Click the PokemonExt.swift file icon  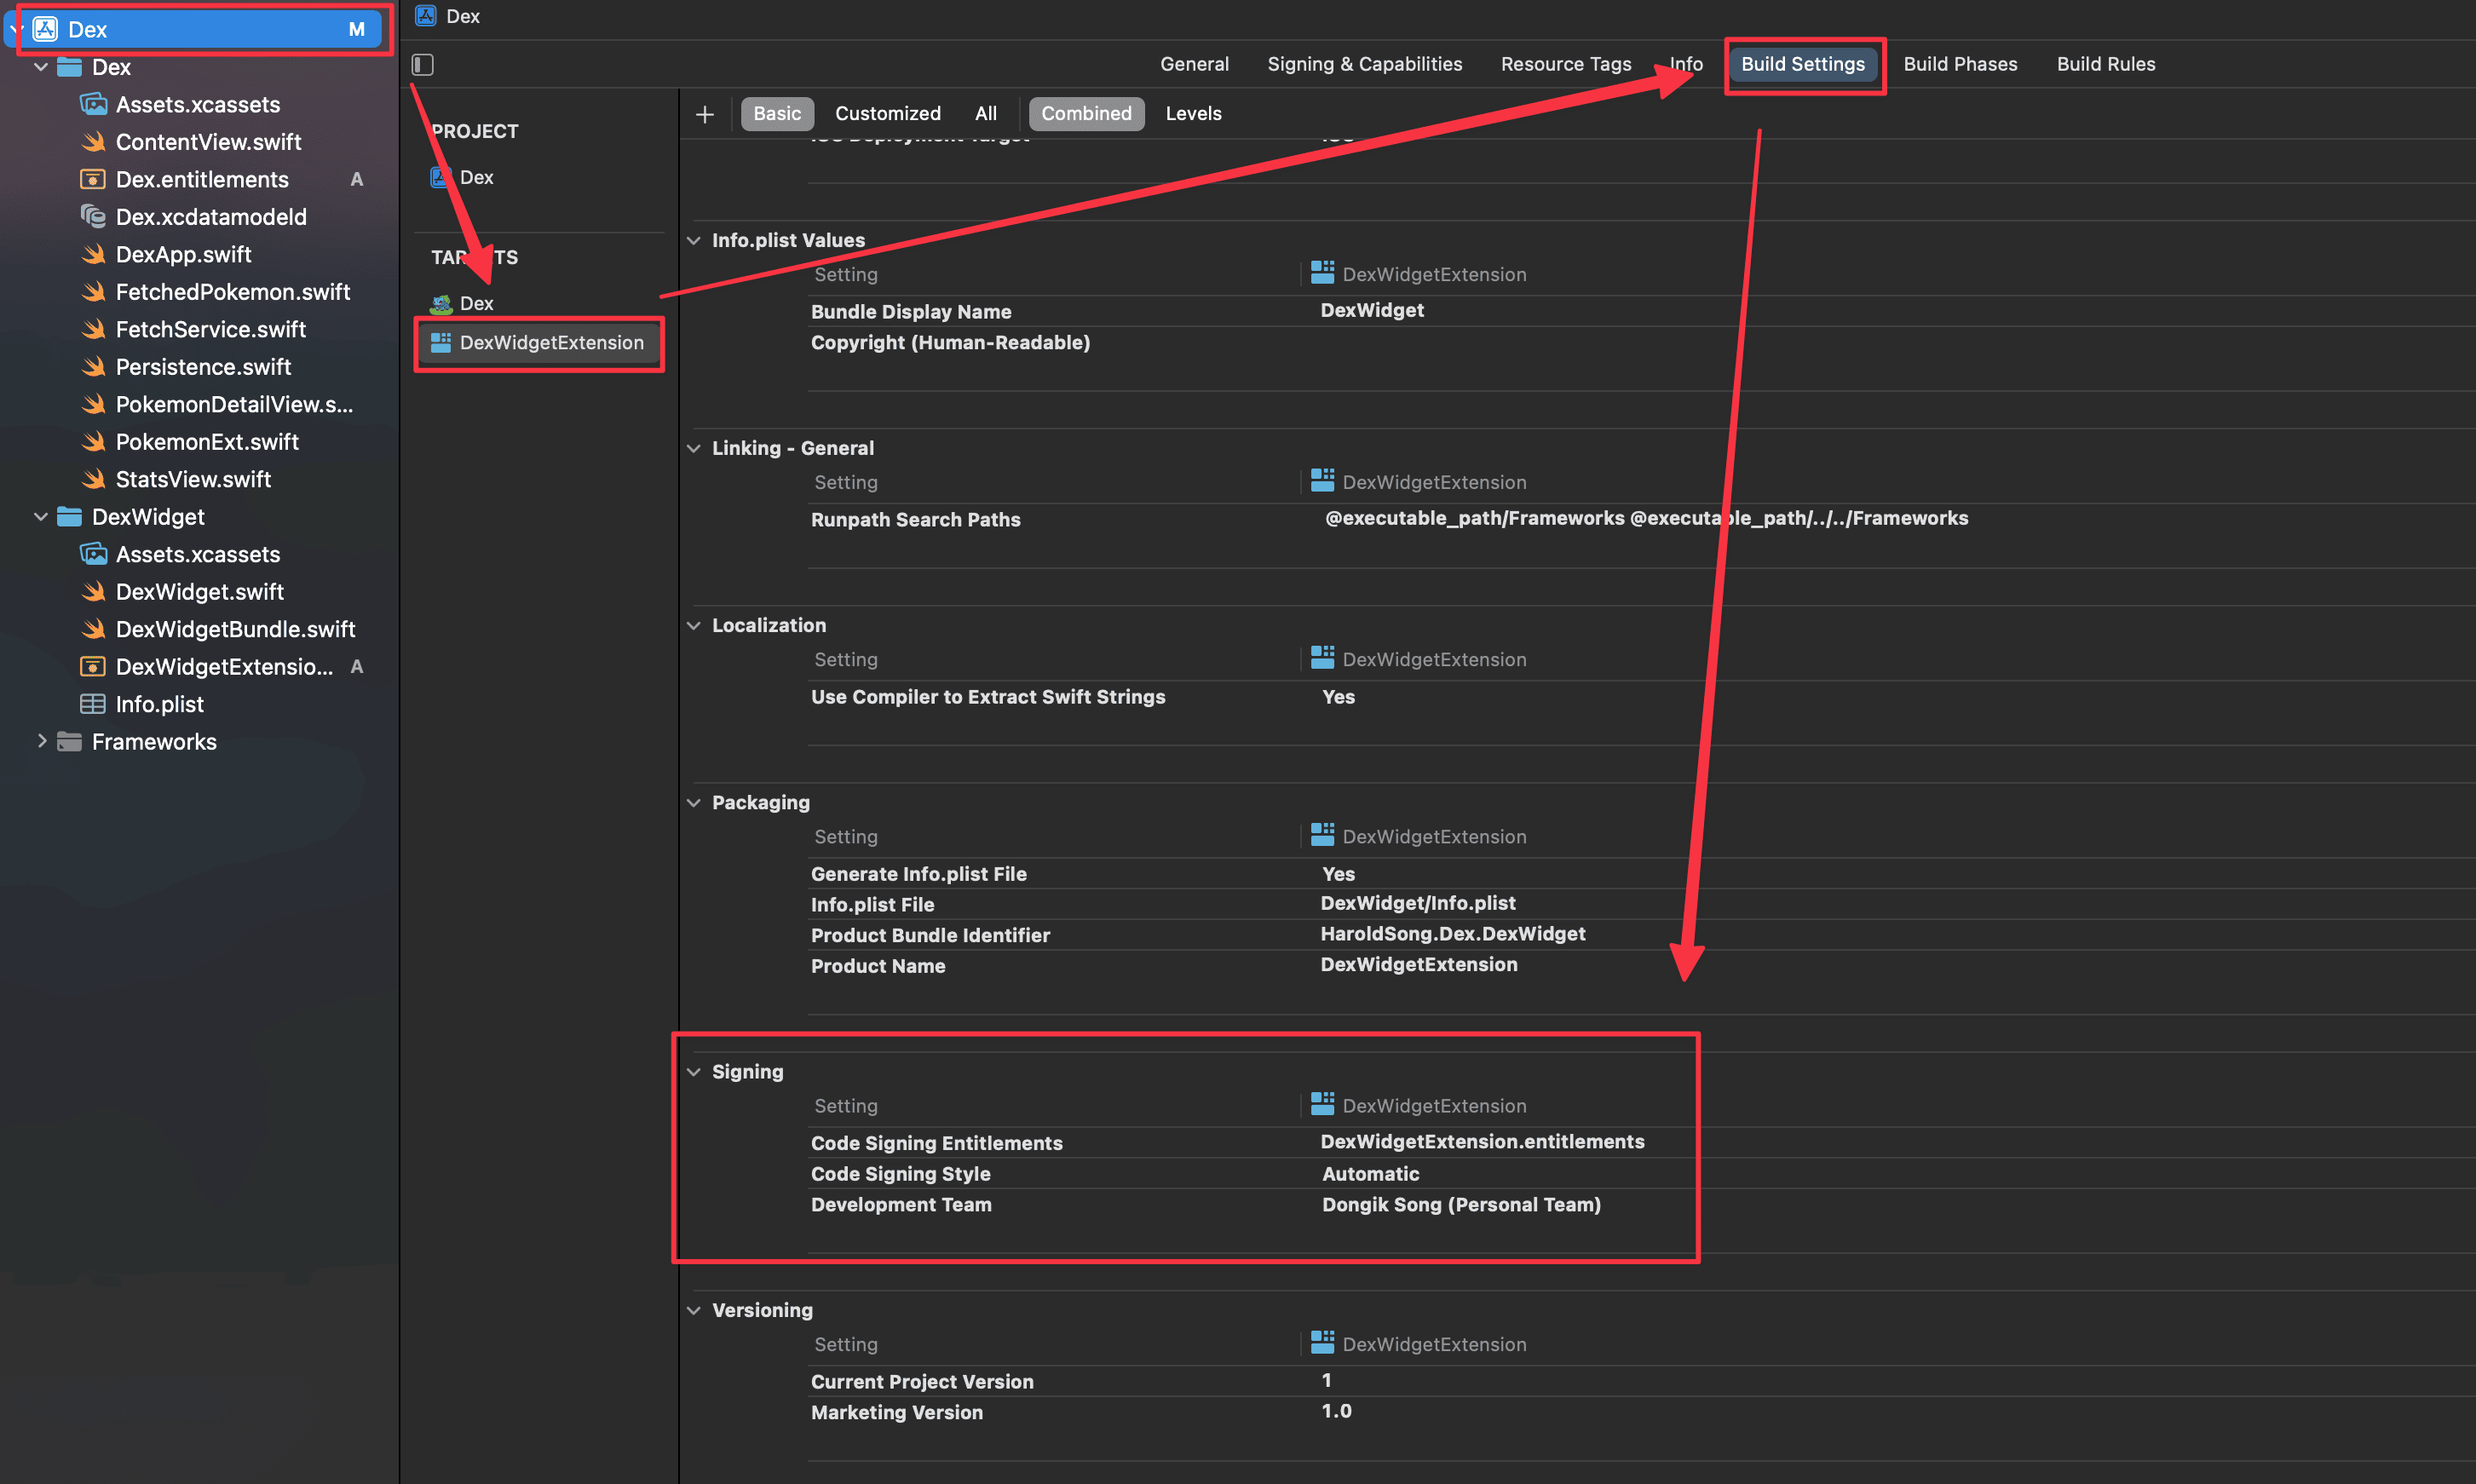coord(93,441)
